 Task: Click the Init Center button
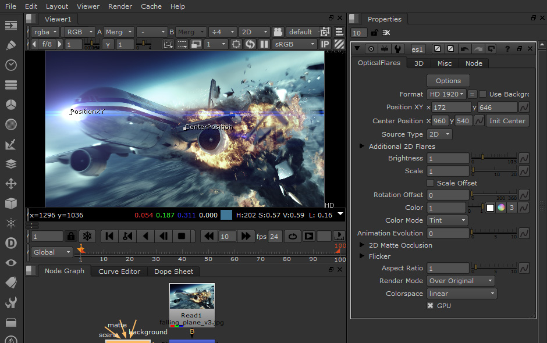pos(507,121)
